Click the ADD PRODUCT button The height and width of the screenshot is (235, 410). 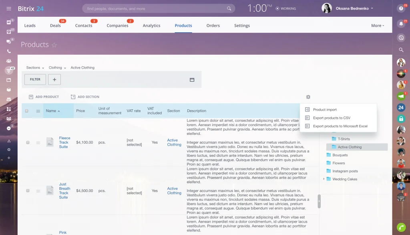(x=44, y=97)
